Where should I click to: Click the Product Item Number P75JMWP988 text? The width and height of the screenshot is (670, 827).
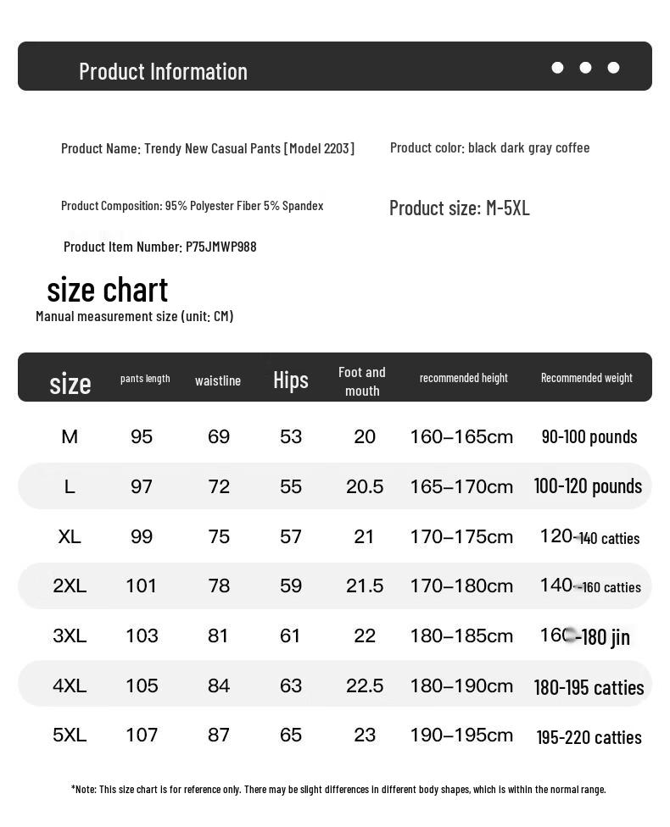(160, 247)
